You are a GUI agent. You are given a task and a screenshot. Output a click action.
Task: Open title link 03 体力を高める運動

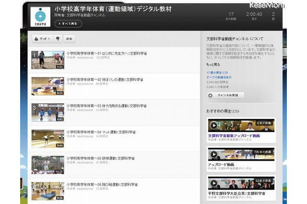pyautogui.click(x=106, y=106)
